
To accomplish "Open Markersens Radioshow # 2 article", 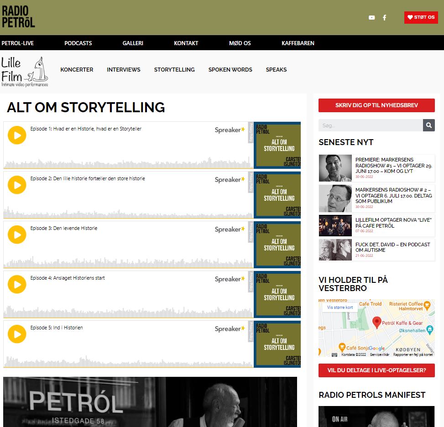I will (x=394, y=195).
